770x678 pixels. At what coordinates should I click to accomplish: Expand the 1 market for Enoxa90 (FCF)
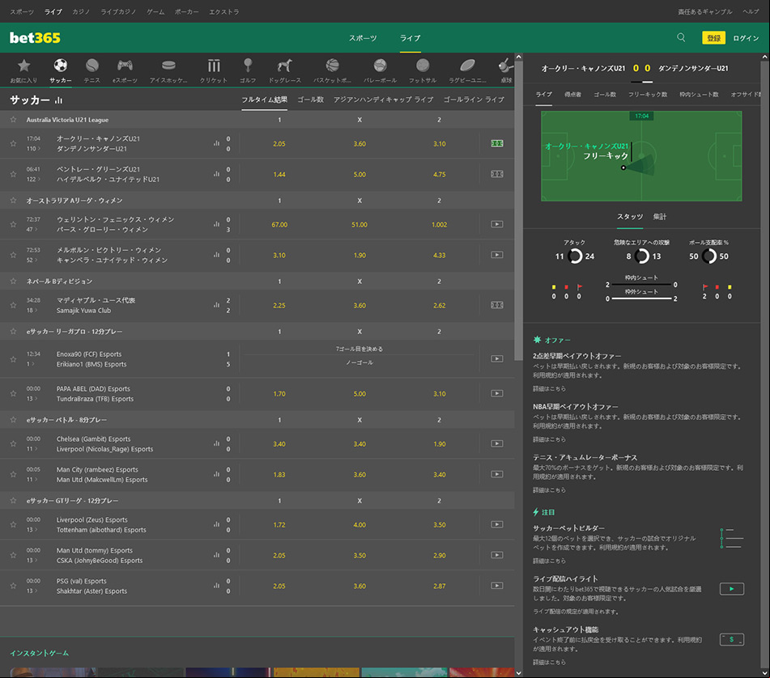click(31, 364)
